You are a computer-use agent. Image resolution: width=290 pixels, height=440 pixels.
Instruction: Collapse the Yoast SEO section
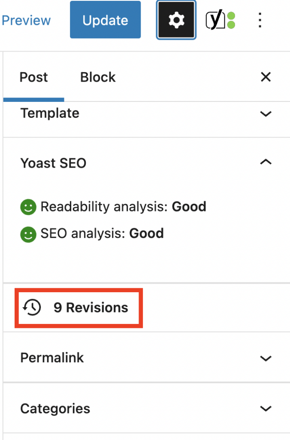point(266,162)
